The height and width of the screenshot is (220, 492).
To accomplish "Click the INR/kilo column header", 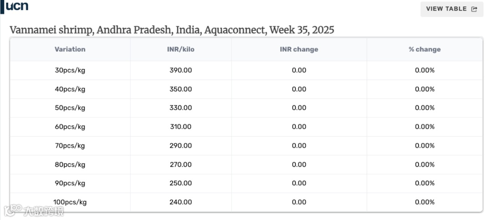I will click(x=180, y=49).
